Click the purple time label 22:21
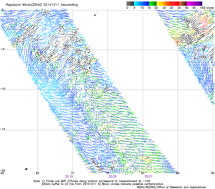 [x=148, y=176]
